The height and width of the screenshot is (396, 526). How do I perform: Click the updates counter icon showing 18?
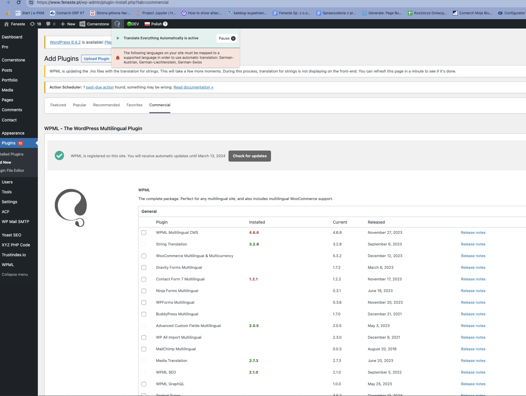(36, 24)
